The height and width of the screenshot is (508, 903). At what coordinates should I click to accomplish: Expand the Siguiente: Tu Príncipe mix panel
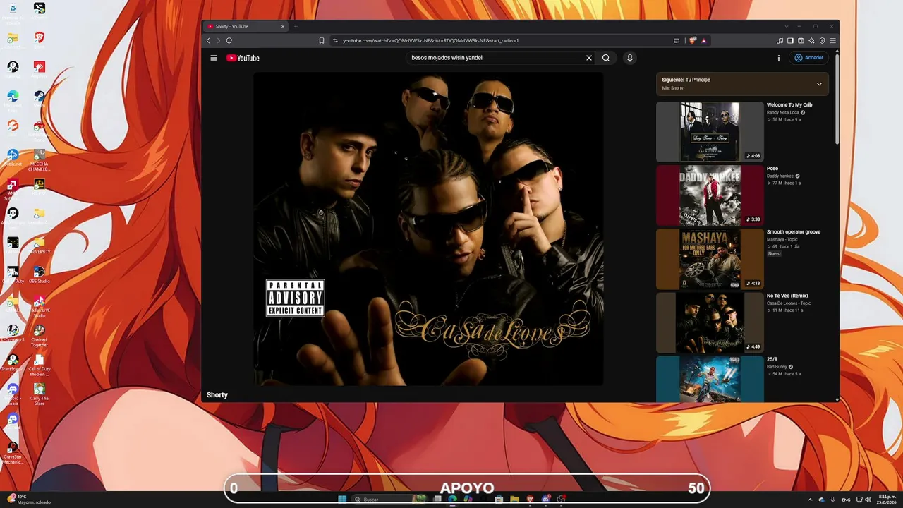click(x=819, y=84)
